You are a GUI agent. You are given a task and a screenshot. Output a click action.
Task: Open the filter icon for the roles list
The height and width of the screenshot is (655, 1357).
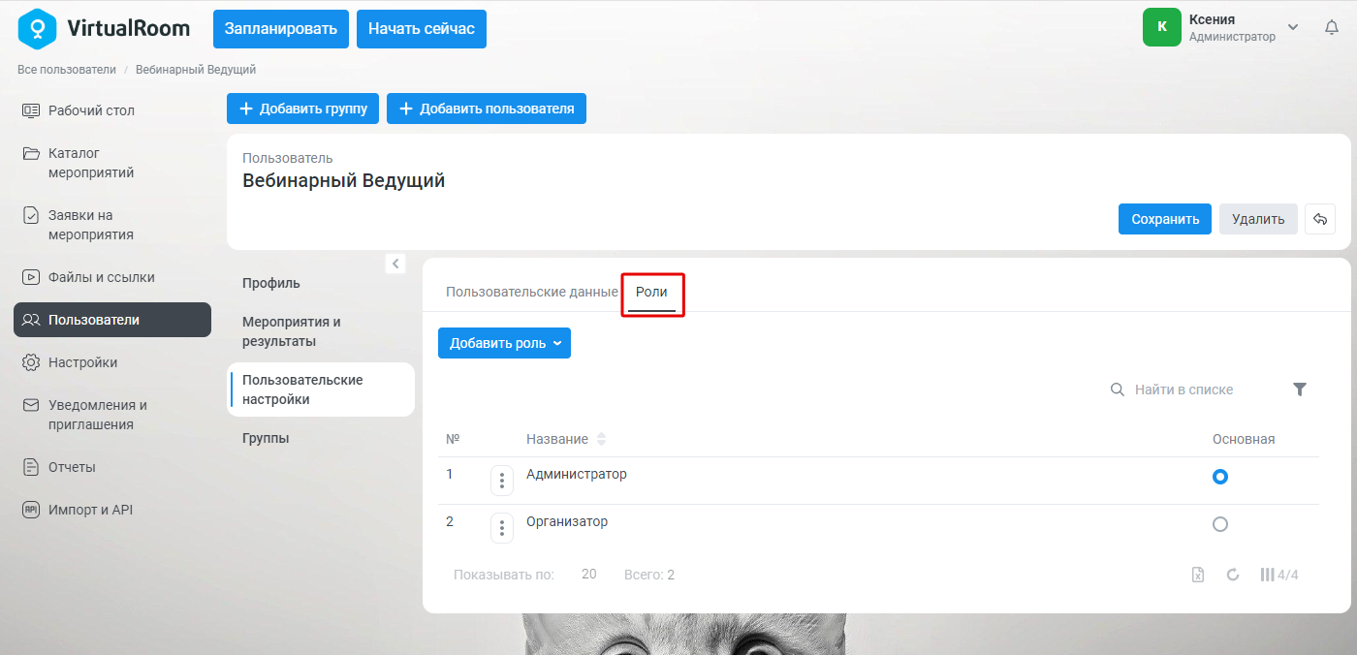(1300, 390)
